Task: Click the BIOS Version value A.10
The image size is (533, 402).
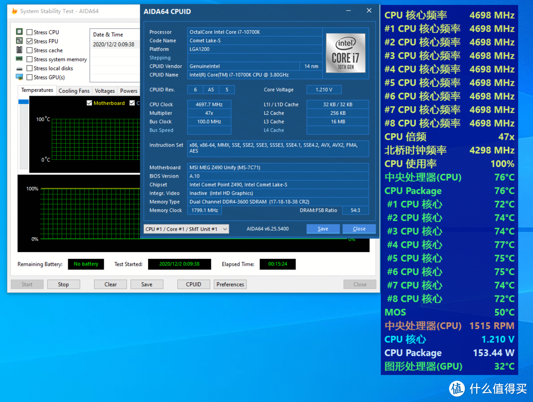Action: (278, 176)
